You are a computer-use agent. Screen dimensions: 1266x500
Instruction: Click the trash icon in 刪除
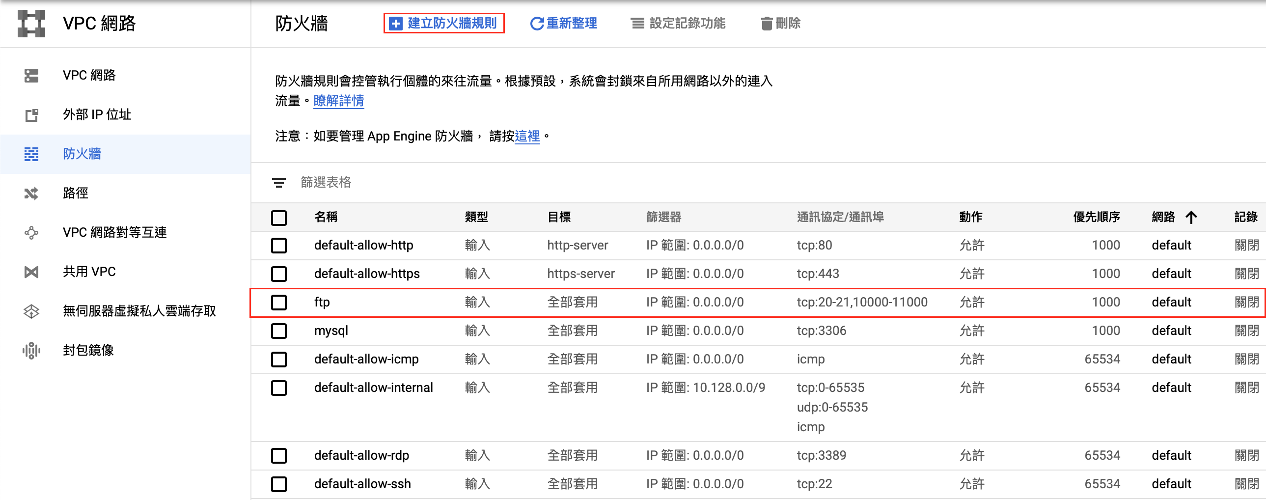(x=766, y=24)
